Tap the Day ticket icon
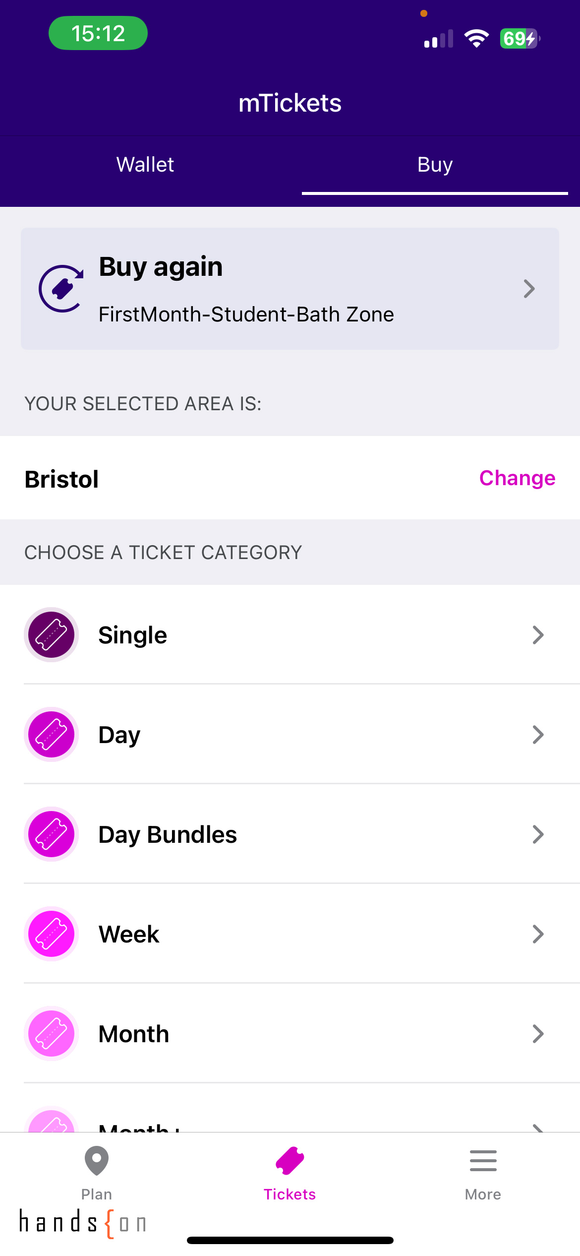580x1256 pixels. 51,735
